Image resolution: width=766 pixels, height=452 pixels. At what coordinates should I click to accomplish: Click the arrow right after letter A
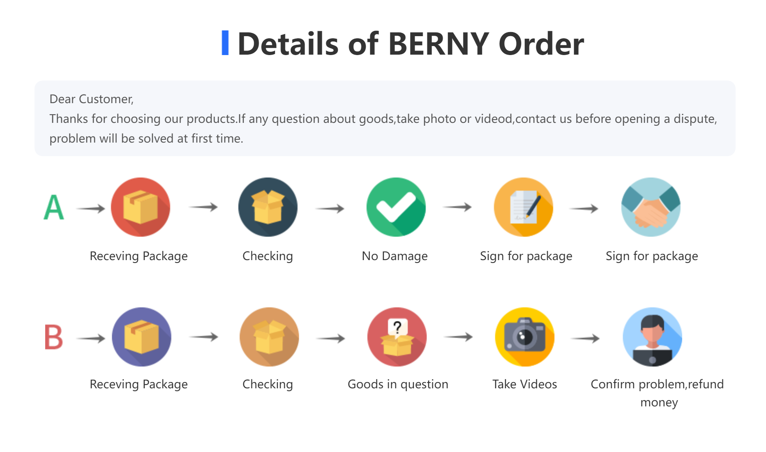point(91,209)
